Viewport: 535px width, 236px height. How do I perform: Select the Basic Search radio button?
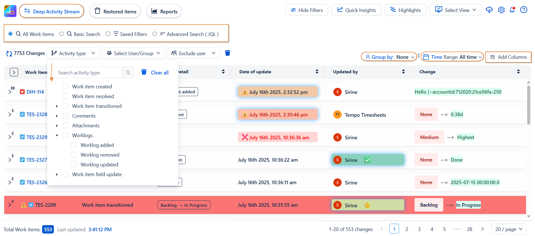pos(62,34)
